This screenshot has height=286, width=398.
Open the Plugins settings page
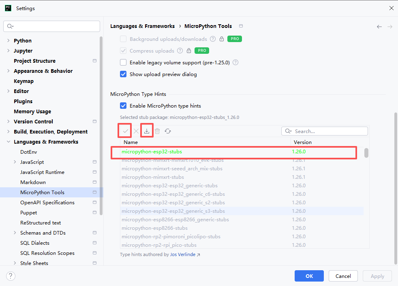point(23,101)
